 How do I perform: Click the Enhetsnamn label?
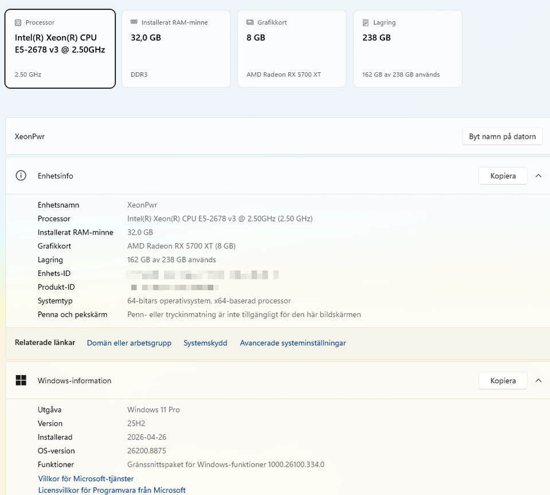click(58, 205)
